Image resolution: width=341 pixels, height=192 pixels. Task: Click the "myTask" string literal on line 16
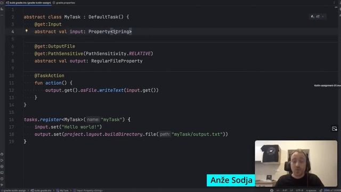pyautogui.click(x=111, y=119)
